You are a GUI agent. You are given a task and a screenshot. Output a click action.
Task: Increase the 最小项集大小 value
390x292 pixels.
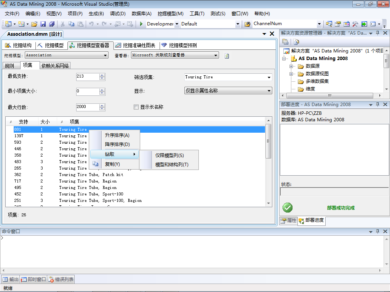tap(102, 90)
